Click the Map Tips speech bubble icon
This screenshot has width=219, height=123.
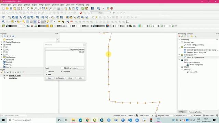(48, 22)
